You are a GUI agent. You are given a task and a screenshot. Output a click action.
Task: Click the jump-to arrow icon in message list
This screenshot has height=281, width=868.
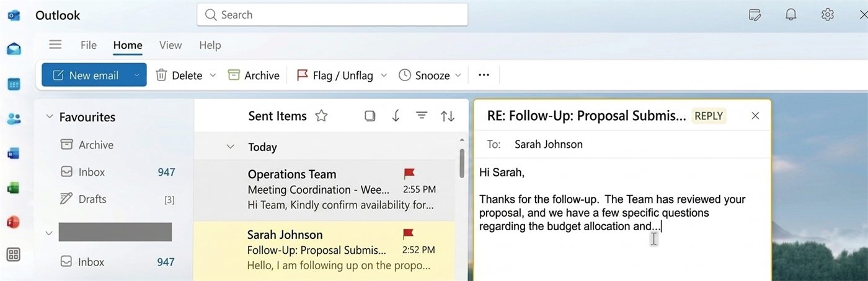point(396,116)
